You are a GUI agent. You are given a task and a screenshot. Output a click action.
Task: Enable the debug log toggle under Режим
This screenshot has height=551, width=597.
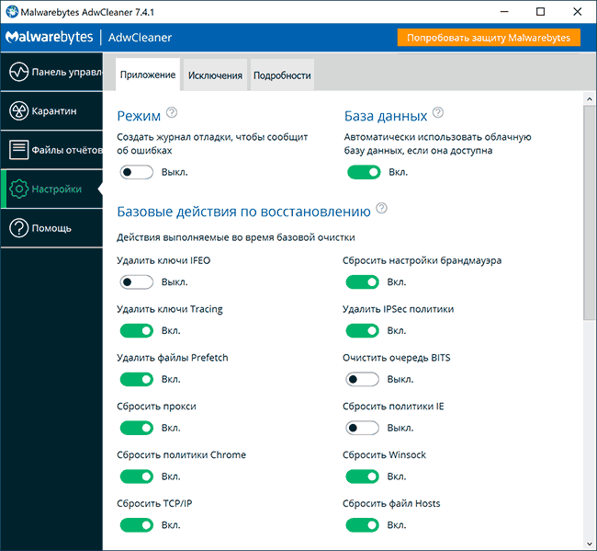(137, 172)
